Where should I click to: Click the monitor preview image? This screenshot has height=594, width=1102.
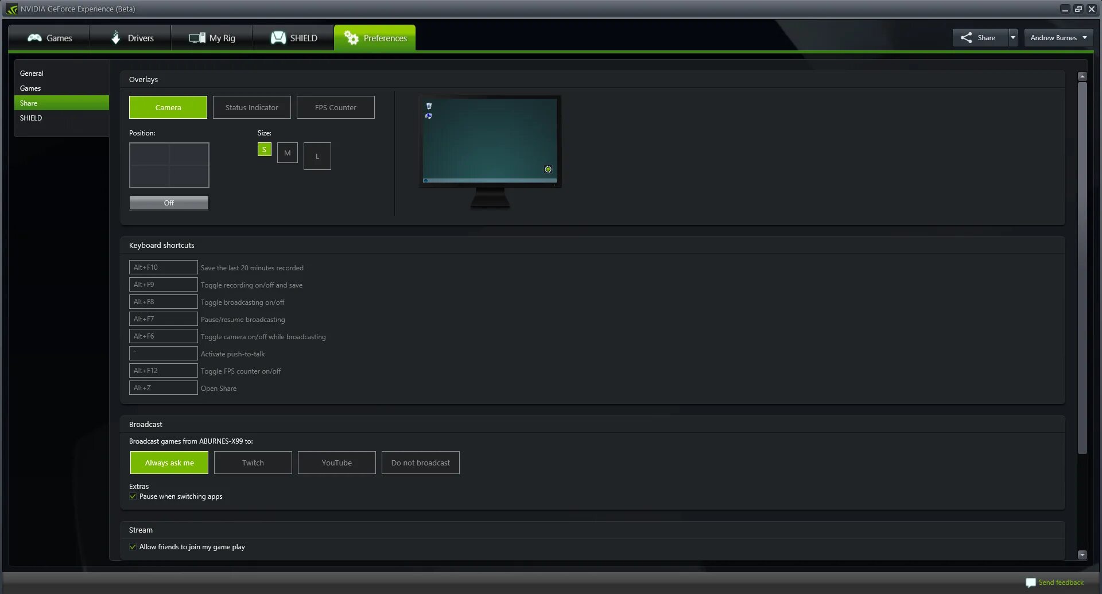tap(490, 152)
